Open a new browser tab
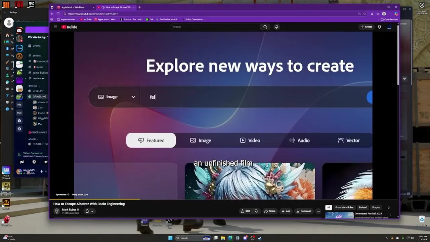 (x=139, y=7)
